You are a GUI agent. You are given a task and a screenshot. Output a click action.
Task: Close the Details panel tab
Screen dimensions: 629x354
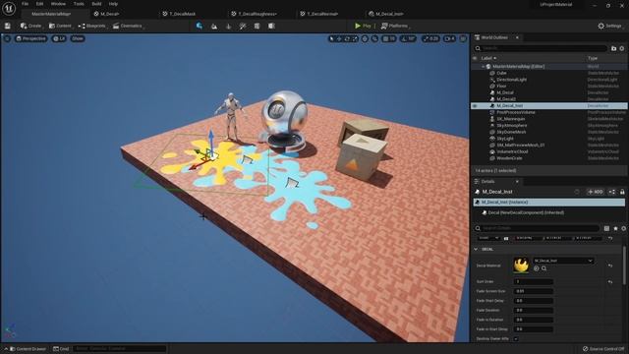517,181
